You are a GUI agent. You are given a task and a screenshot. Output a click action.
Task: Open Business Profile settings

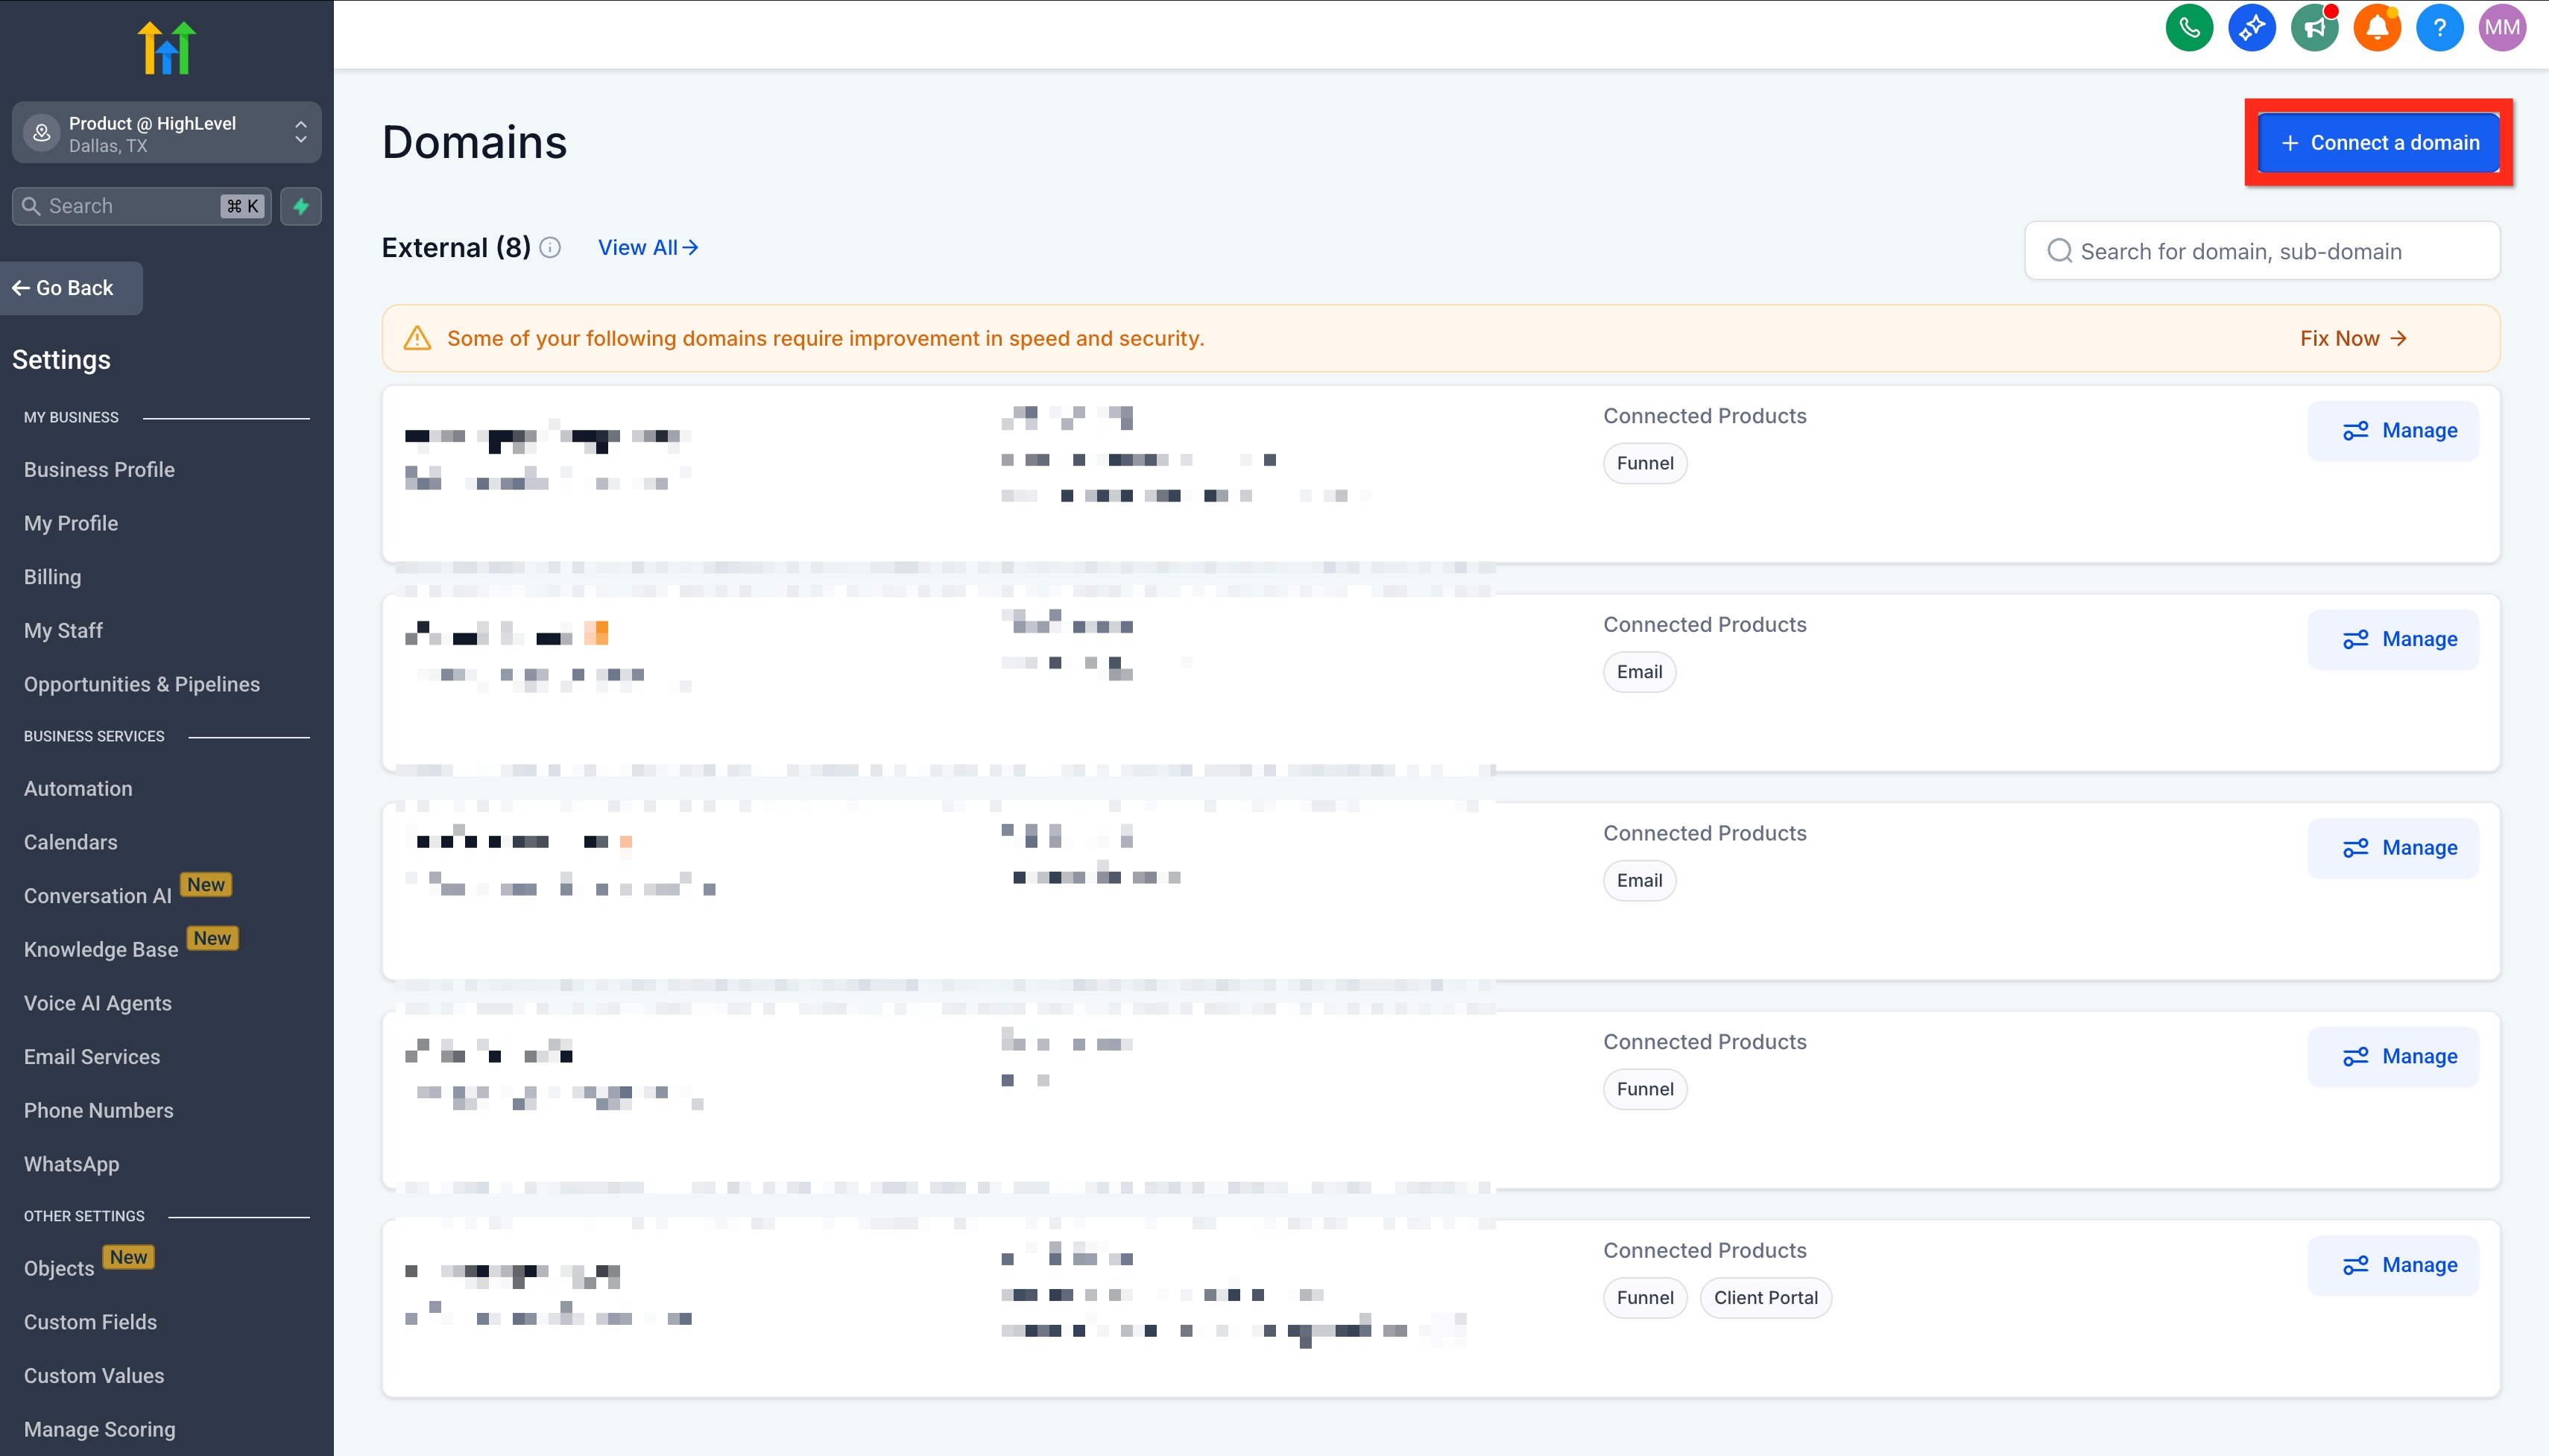(99, 470)
